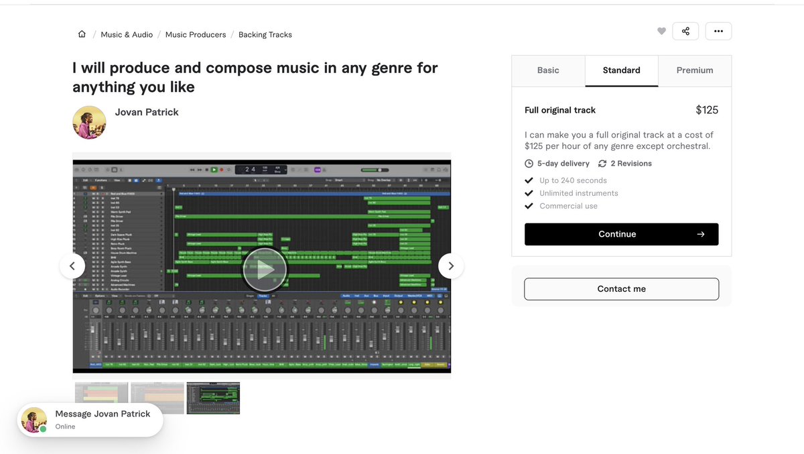The height and width of the screenshot is (454, 804).
Task: Show previous gallery slide arrow
Action: 72,266
